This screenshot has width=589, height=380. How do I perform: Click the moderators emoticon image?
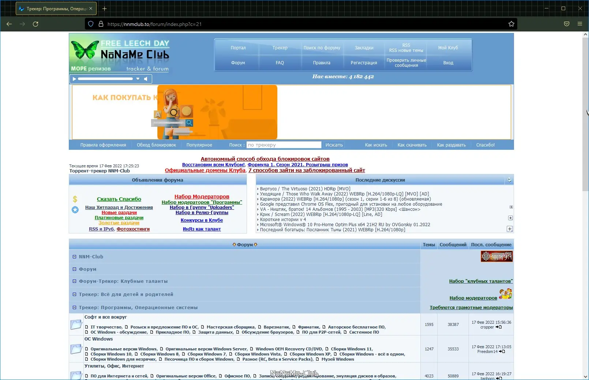point(506,294)
